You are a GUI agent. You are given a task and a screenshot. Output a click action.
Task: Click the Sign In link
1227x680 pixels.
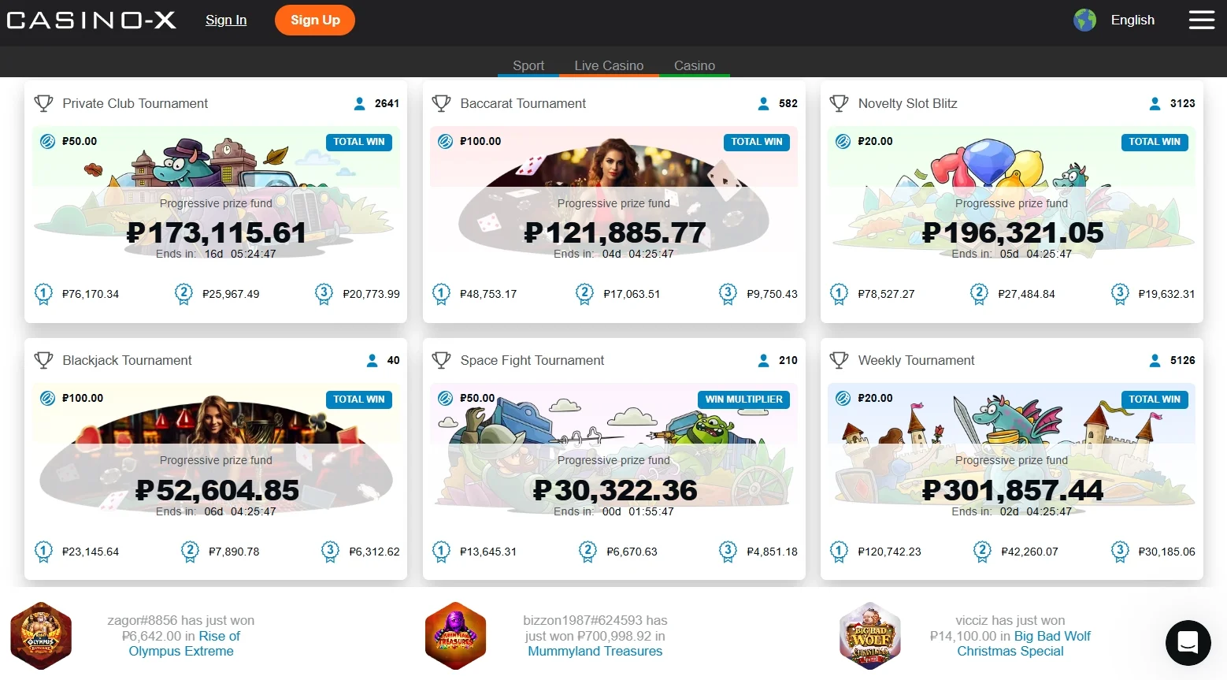[x=226, y=20]
